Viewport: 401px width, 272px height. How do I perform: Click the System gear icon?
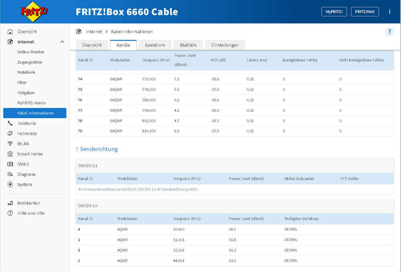pos(10,185)
